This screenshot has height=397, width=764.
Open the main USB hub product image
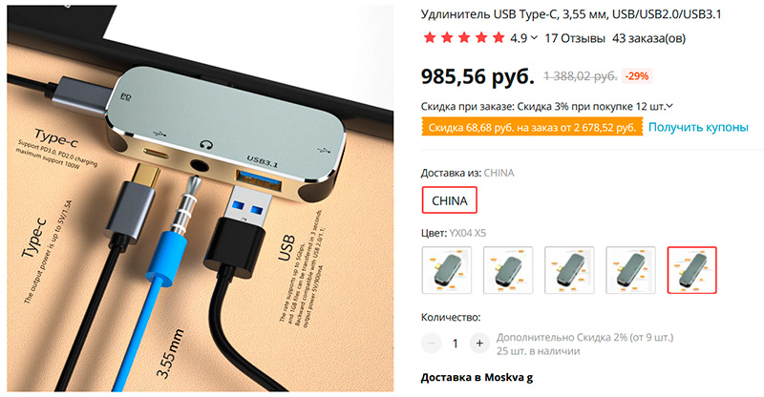201,198
